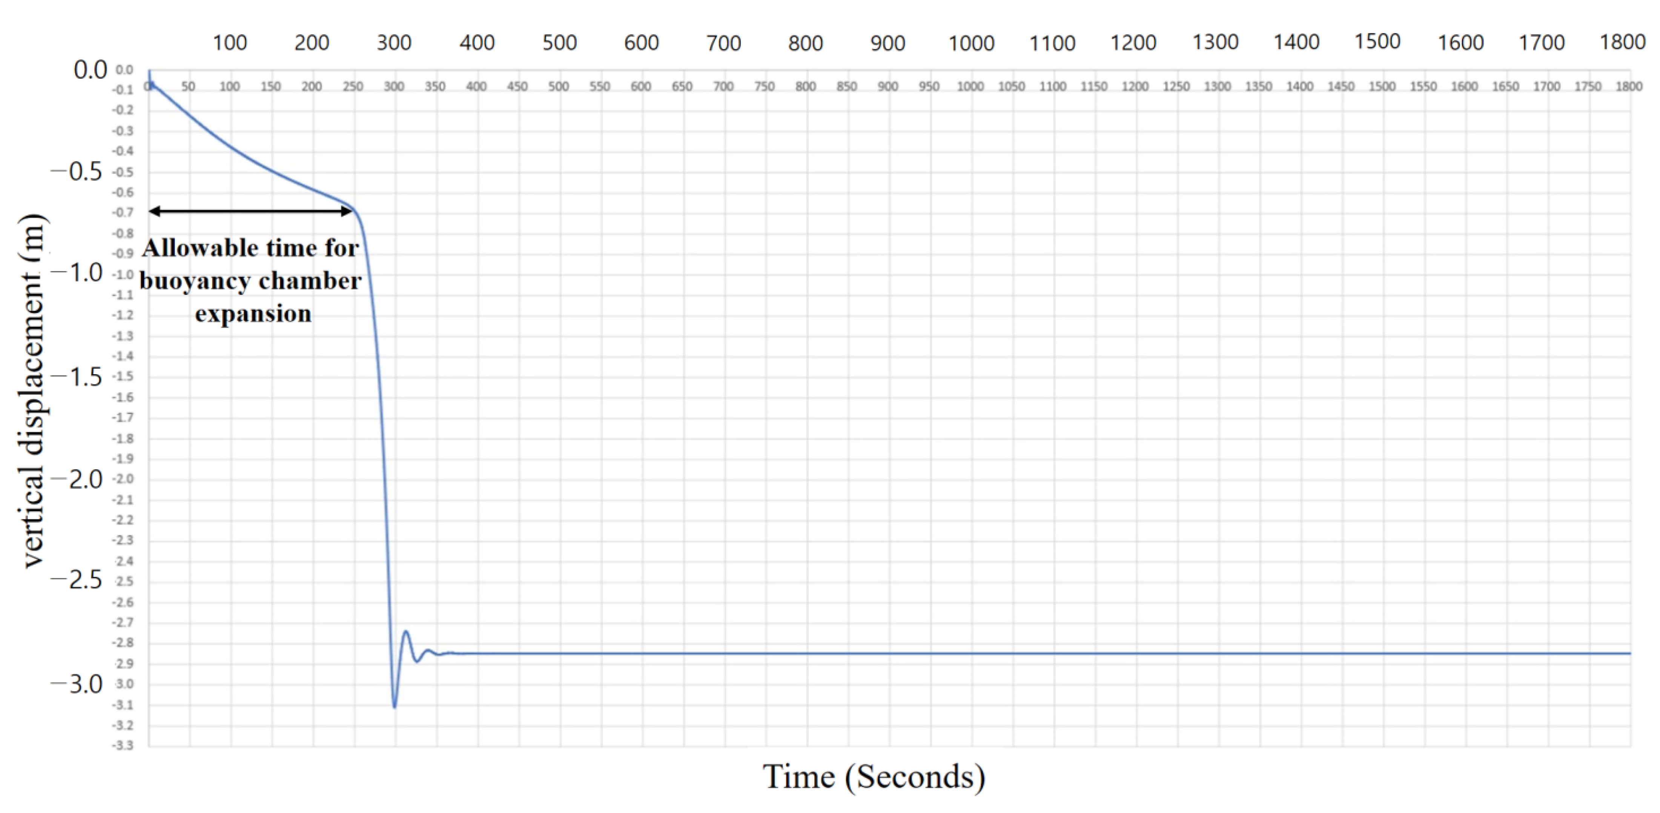Click the large 0.0 y-axis label
Image resolution: width=1660 pixels, height=813 pixels.
click(x=89, y=70)
